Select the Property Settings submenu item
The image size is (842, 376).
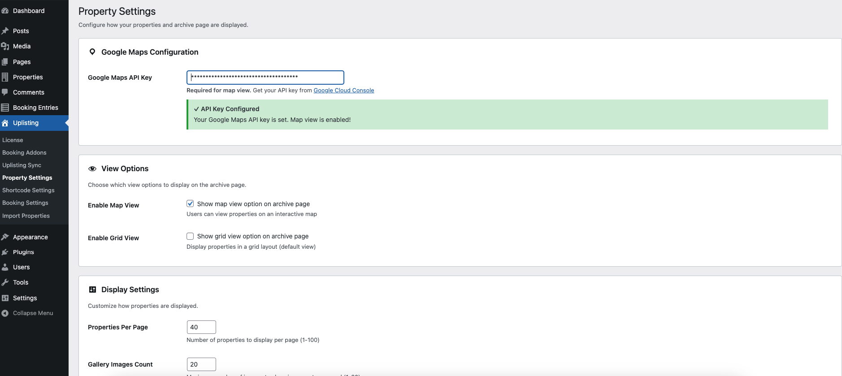pos(27,177)
